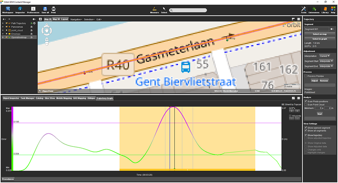Maximize the Trajectory Graph panel icon
338x183 pixels.
pos(299,98)
